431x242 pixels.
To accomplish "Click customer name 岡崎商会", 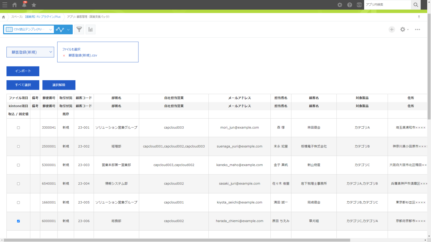I will (314, 202).
